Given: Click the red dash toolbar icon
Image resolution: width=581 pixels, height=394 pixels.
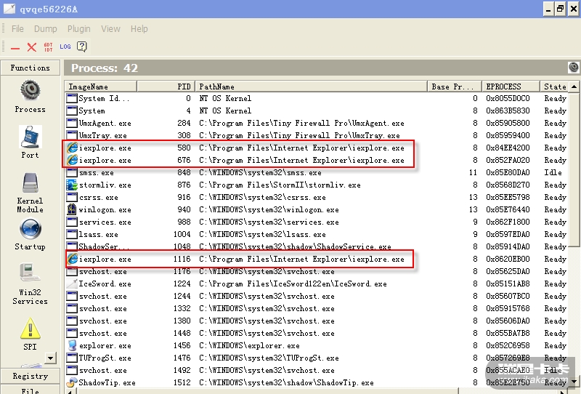Looking at the screenshot, I should pos(15,47).
